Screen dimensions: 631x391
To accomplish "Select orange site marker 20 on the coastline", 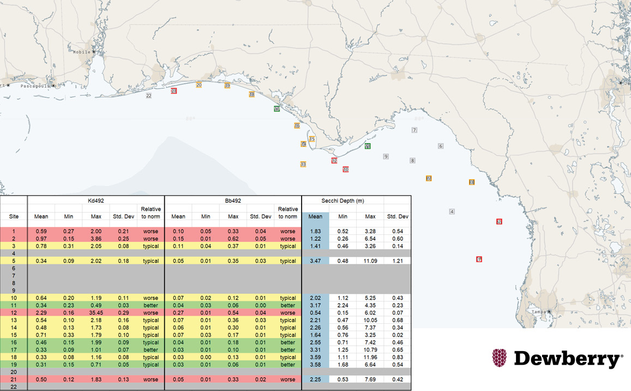I will pyautogui.click(x=199, y=85).
